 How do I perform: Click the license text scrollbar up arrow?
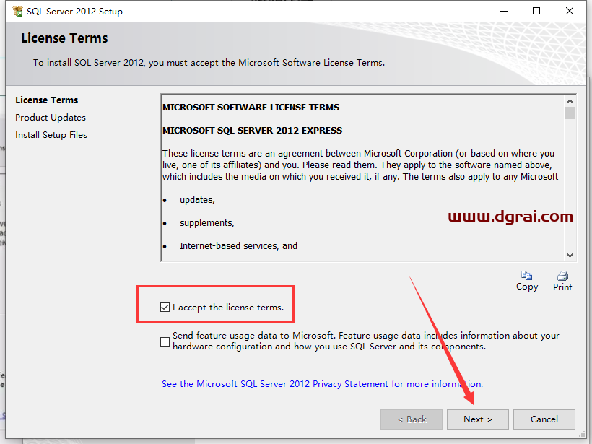570,101
